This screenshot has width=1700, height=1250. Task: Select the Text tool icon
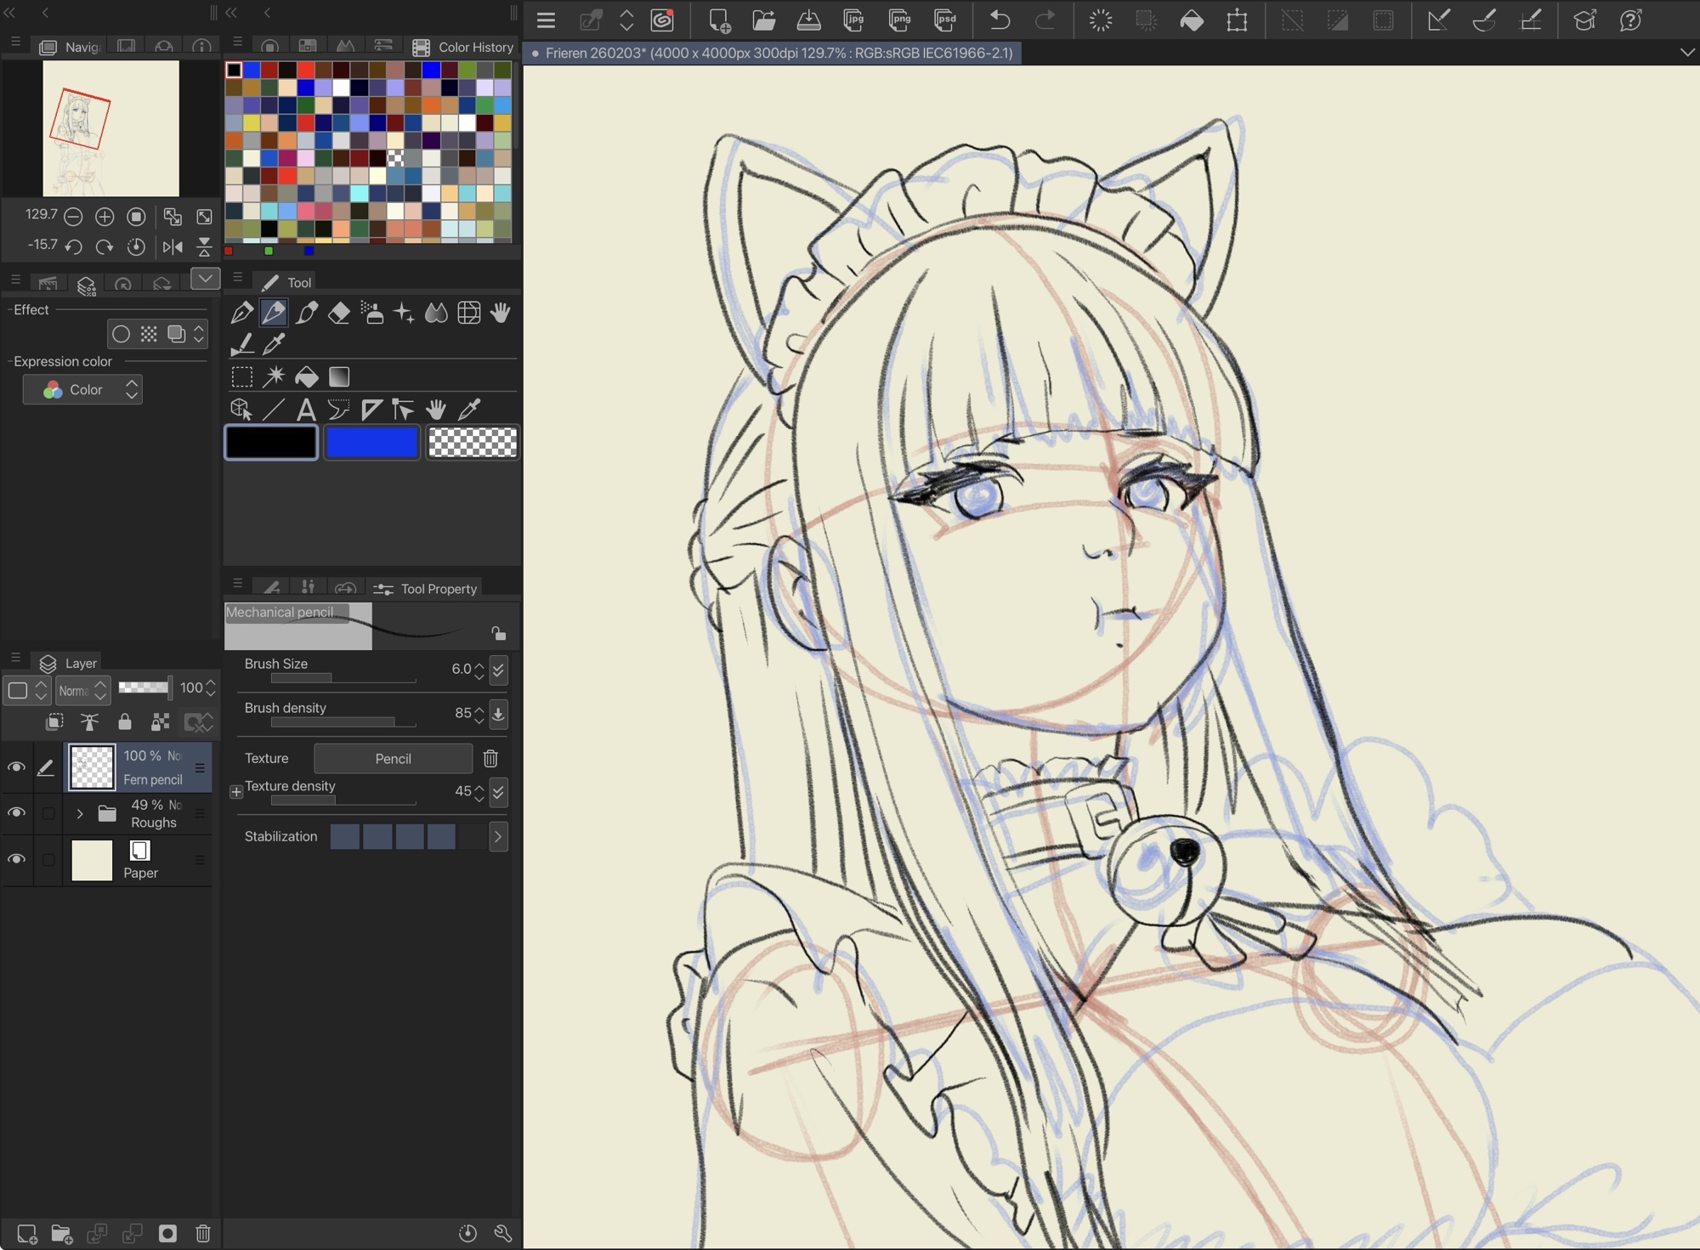[x=306, y=410]
